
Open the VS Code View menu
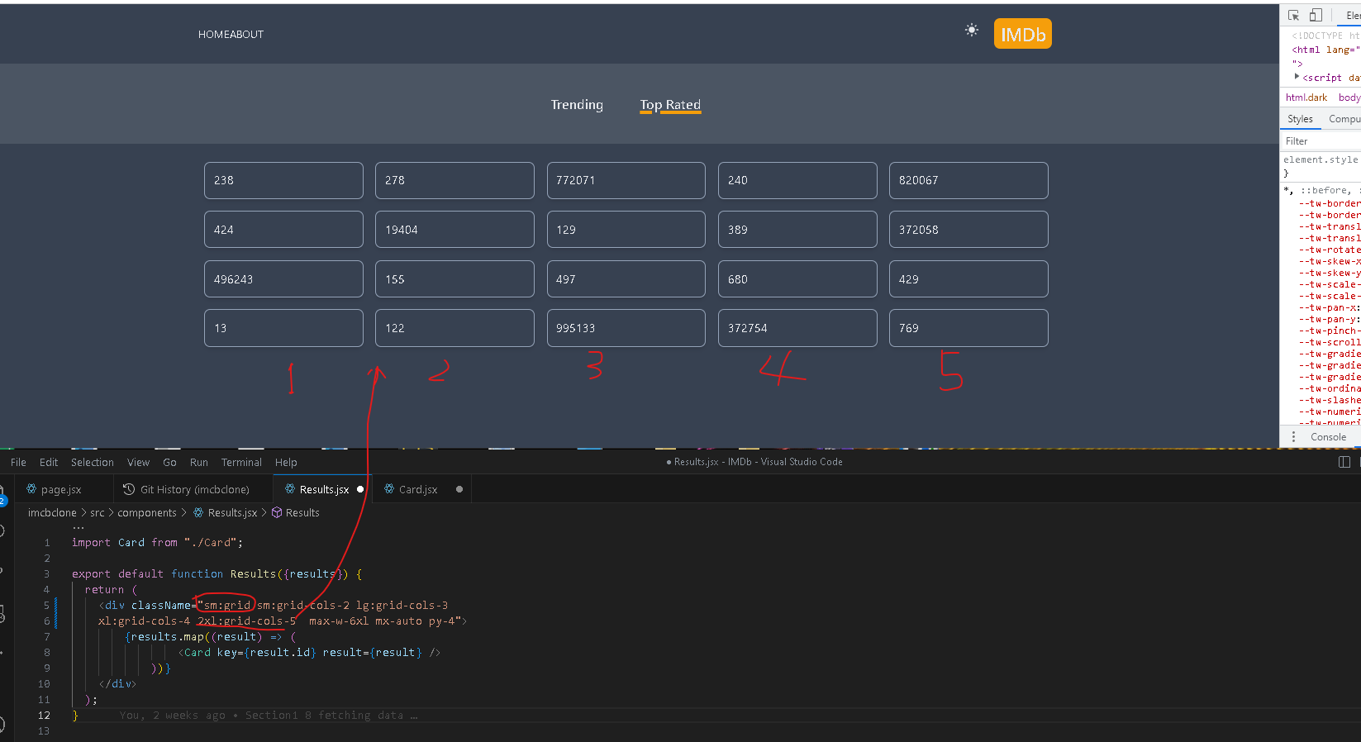point(138,463)
